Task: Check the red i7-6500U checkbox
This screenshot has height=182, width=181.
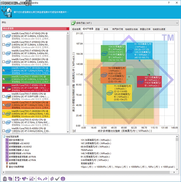Action: (x=4, y=88)
